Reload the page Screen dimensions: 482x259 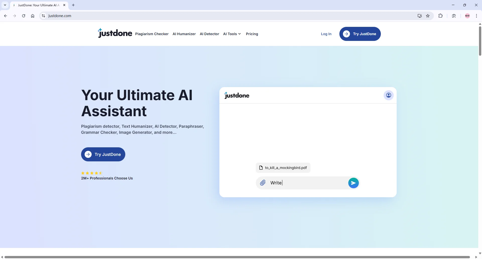pos(24,16)
